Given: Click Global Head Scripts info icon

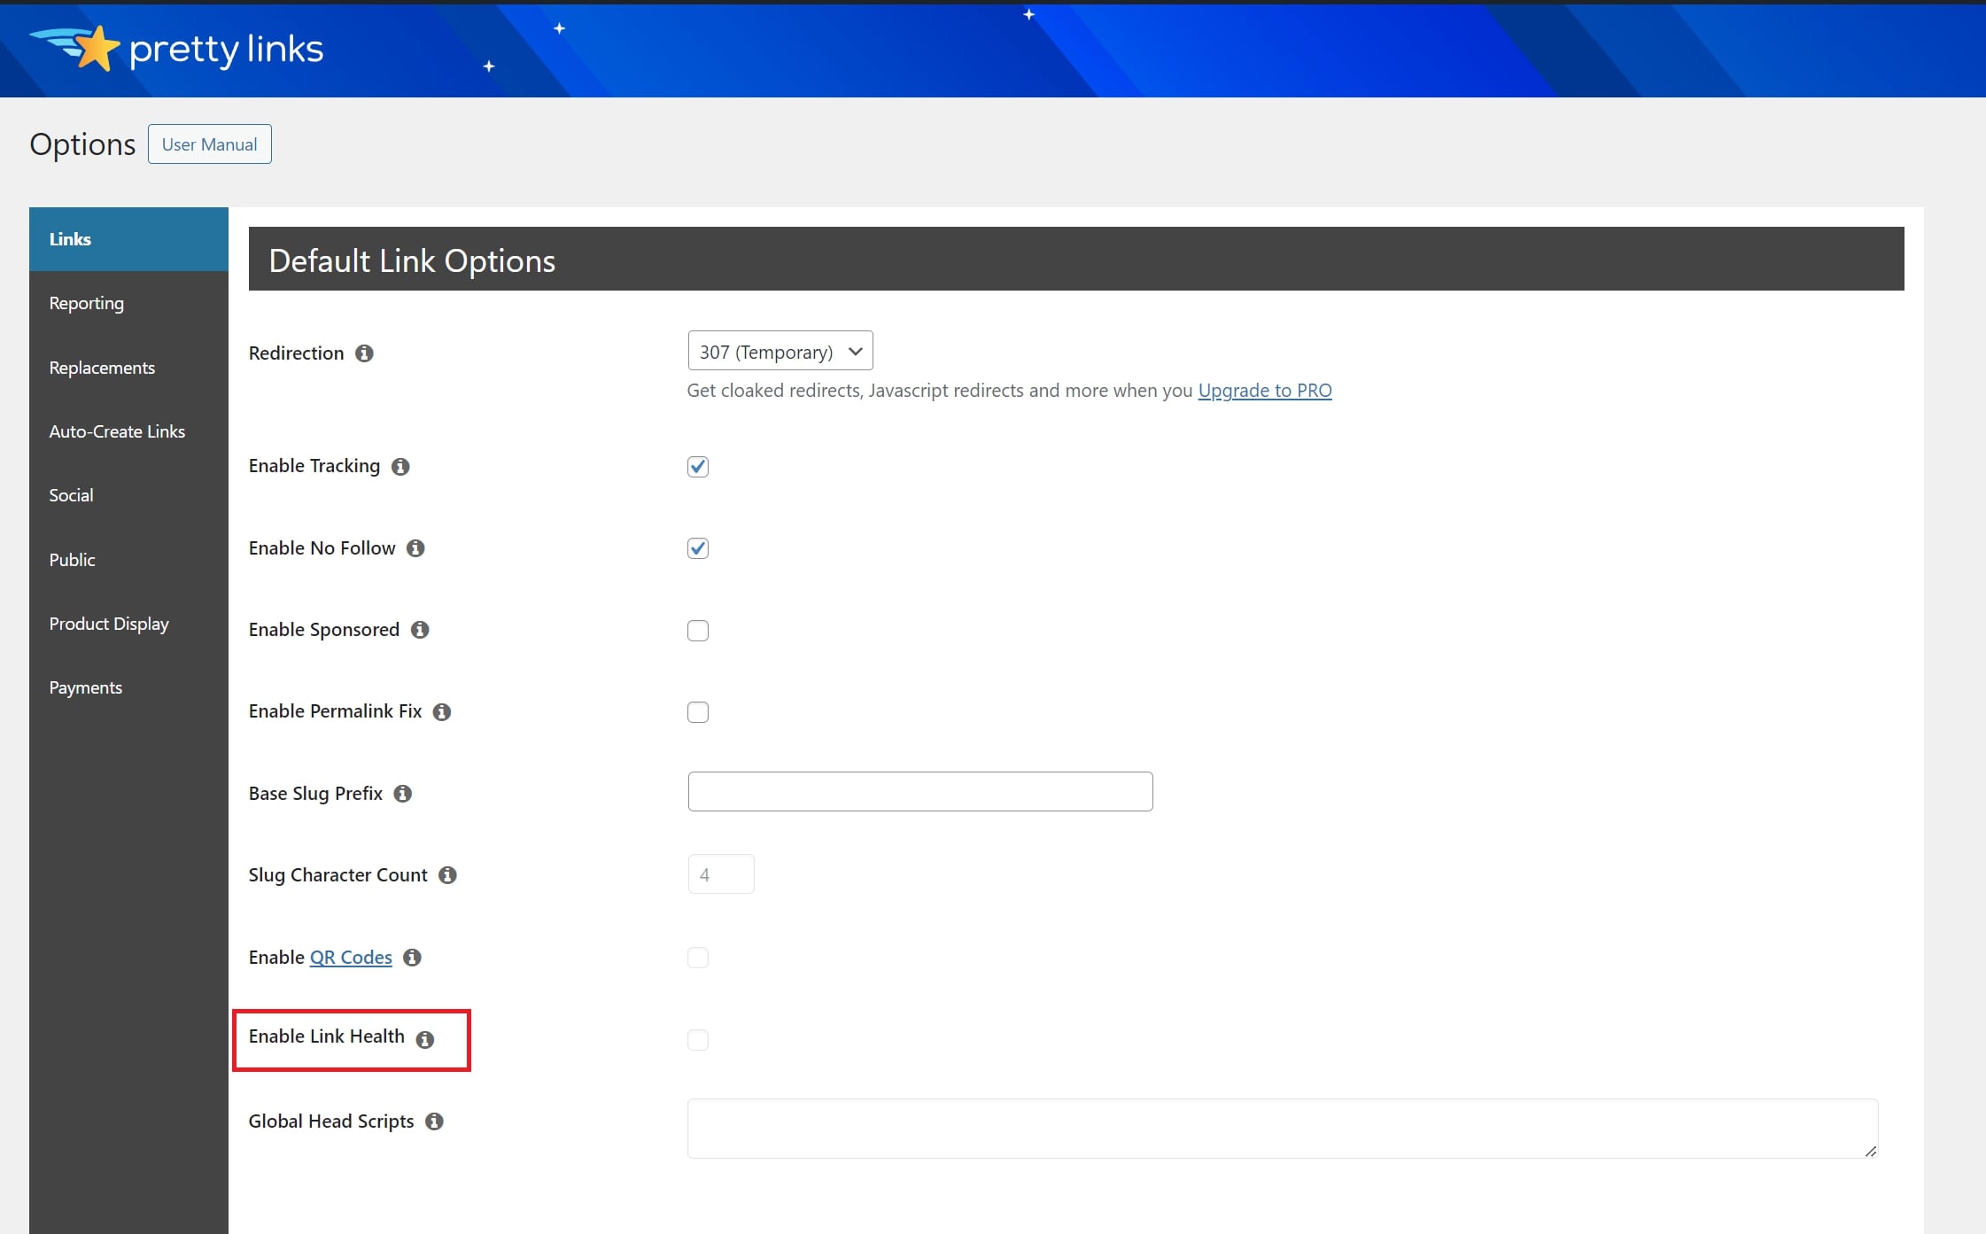Looking at the screenshot, I should (x=434, y=1121).
